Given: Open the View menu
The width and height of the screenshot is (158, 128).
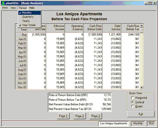Looking at the screenshot, I should (13, 8).
